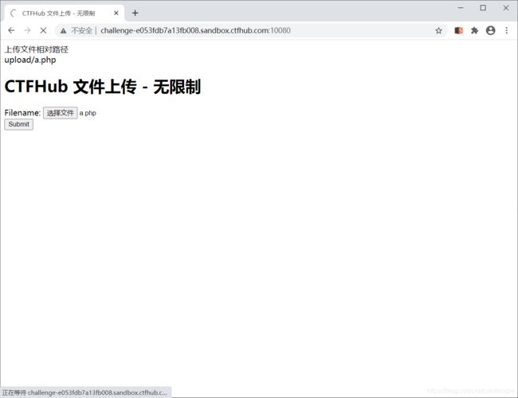Go back to the previous page
Screen dimensions: 518x398
12,30
